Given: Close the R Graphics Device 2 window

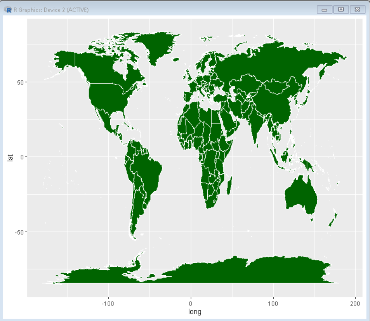Looking at the screenshot, I should pyautogui.click(x=358, y=9).
